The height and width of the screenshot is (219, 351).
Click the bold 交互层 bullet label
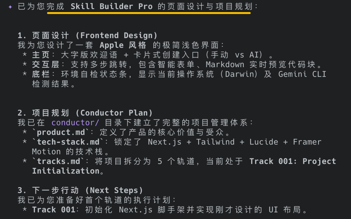(x=45, y=64)
